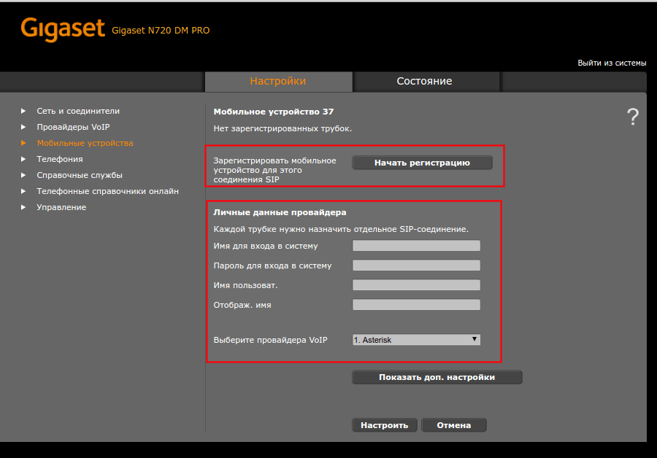Image resolution: width=657 pixels, height=458 pixels.
Task: Focus the Отображ. имя field
Action: 416,305
